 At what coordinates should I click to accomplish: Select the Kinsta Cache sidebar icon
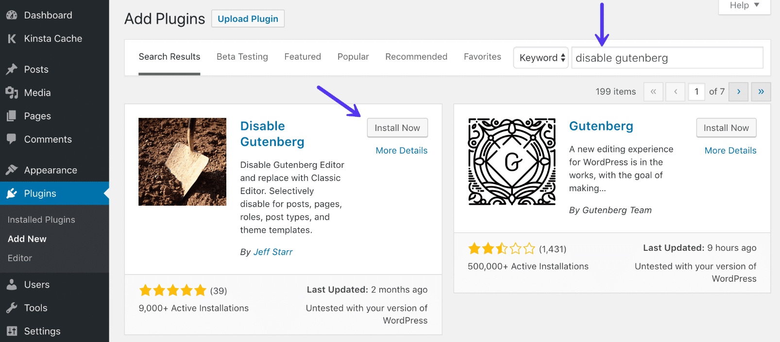coord(11,38)
